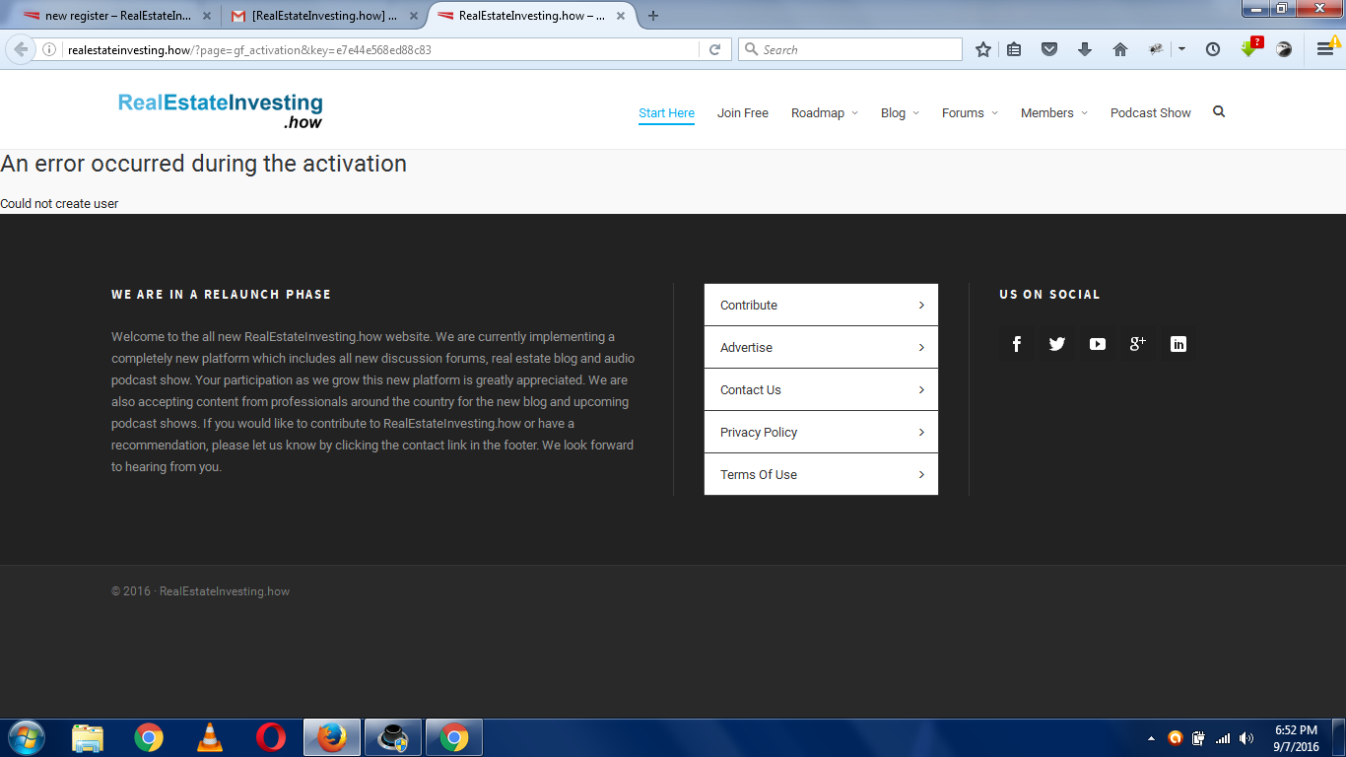The height and width of the screenshot is (757, 1346).
Task: Open the taskbar clock and date
Action: coord(1296,738)
